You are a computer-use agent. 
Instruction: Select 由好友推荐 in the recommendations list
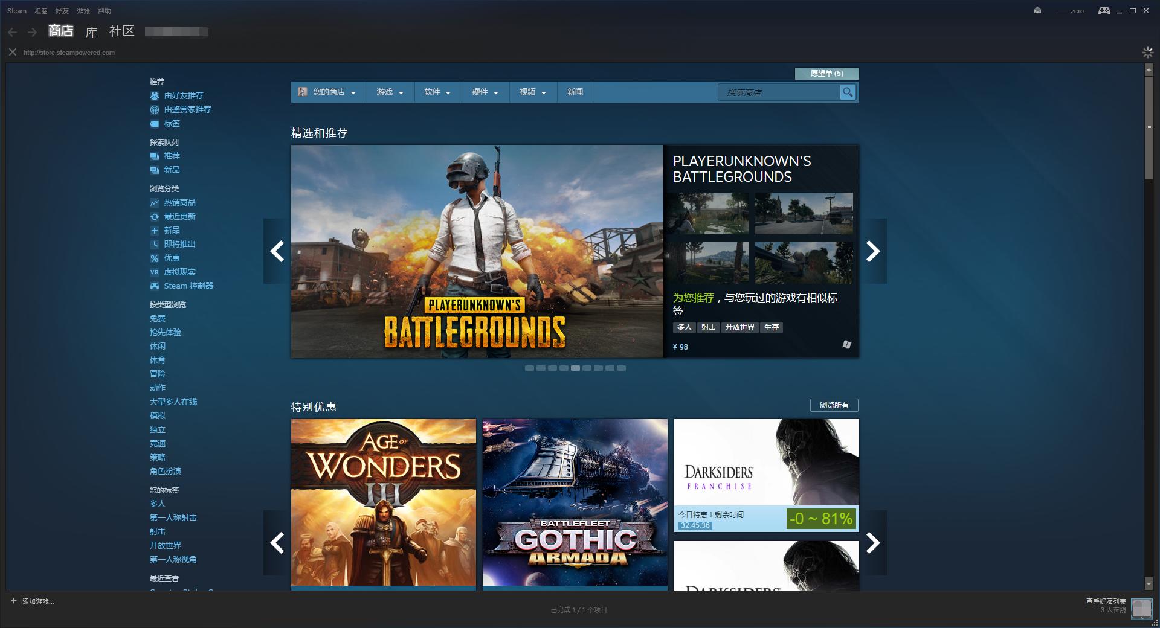(184, 95)
